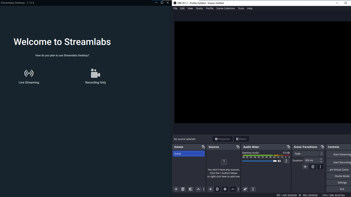Click 'No source selected' label
Image resolution: width=351 pixels, height=197 pixels.
click(184, 139)
